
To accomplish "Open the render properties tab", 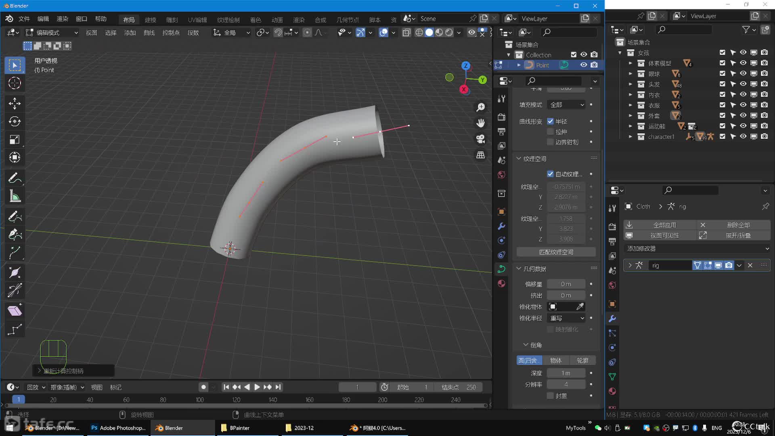I will pos(501,117).
